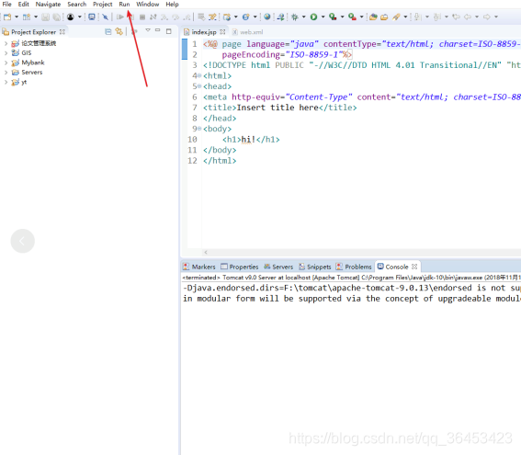Click the New file wizard toolbar icon
Image resolution: width=521 pixels, height=455 pixels.
(x=7, y=17)
